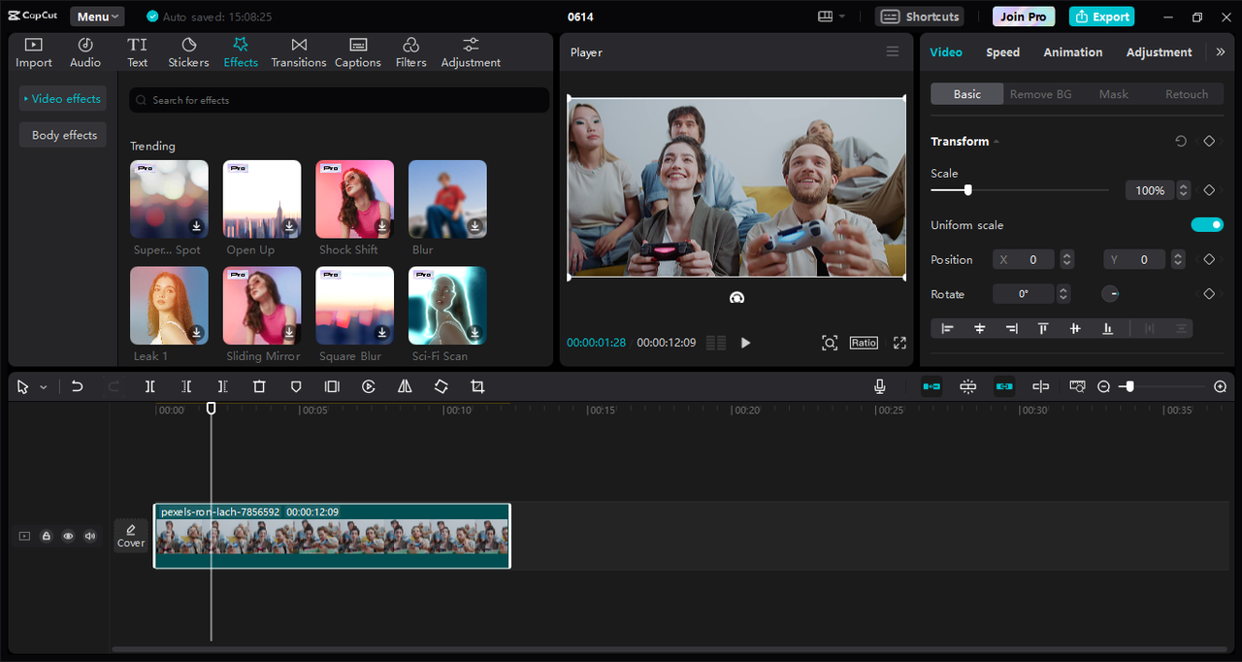Click the Scale keyframe diamond icon
Screen dimensions: 1242x662
point(1209,190)
